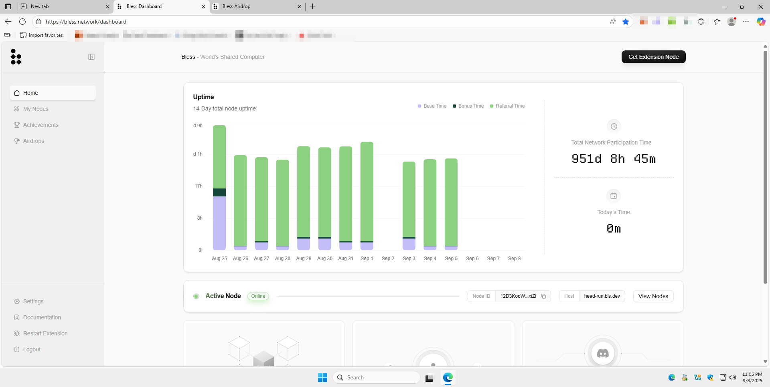770x387 pixels.
Task: Click the page vertical scrollbar
Action: tap(765, 167)
